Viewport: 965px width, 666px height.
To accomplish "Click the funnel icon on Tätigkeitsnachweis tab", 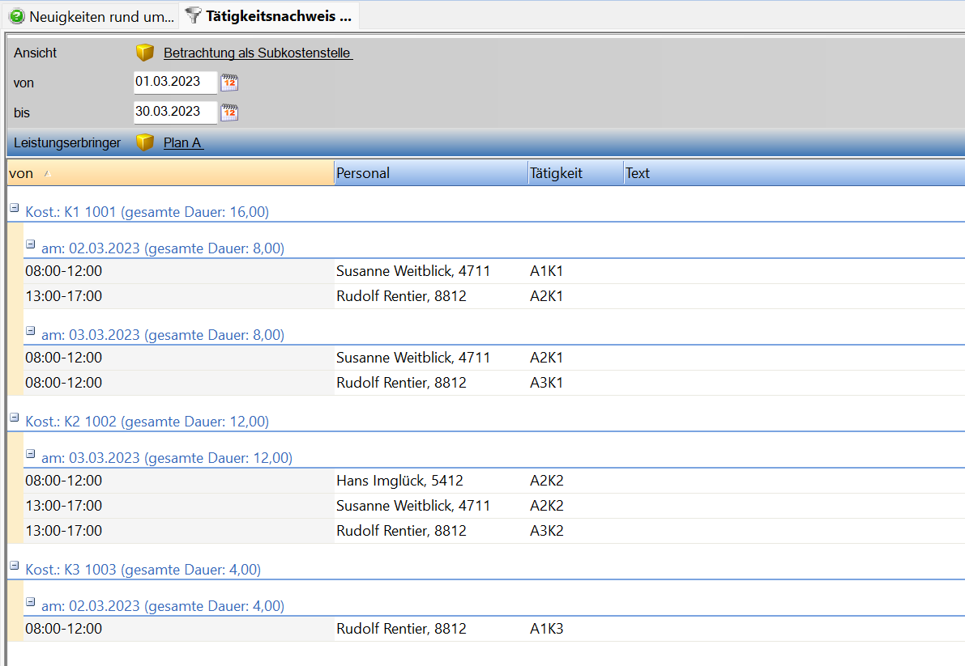I will pyautogui.click(x=193, y=15).
